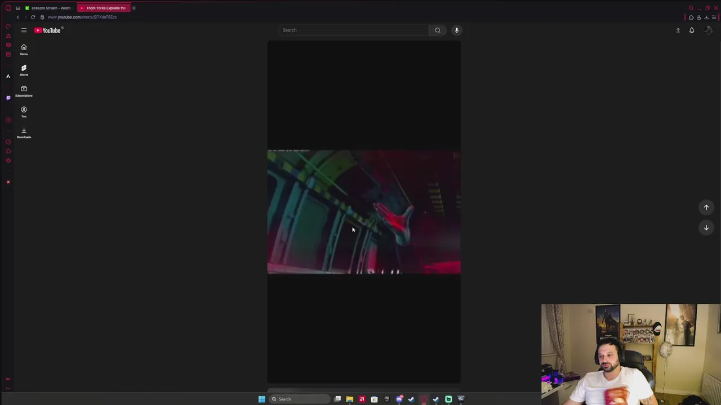Open Home in YouTube mini sidebar
Viewport: 721px width, 405px height.
(24, 49)
